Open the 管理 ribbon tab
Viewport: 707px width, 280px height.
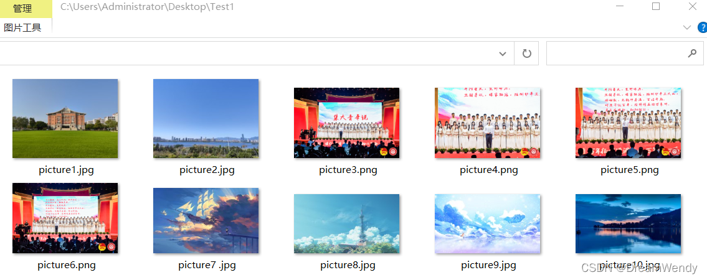[x=22, y=9]
